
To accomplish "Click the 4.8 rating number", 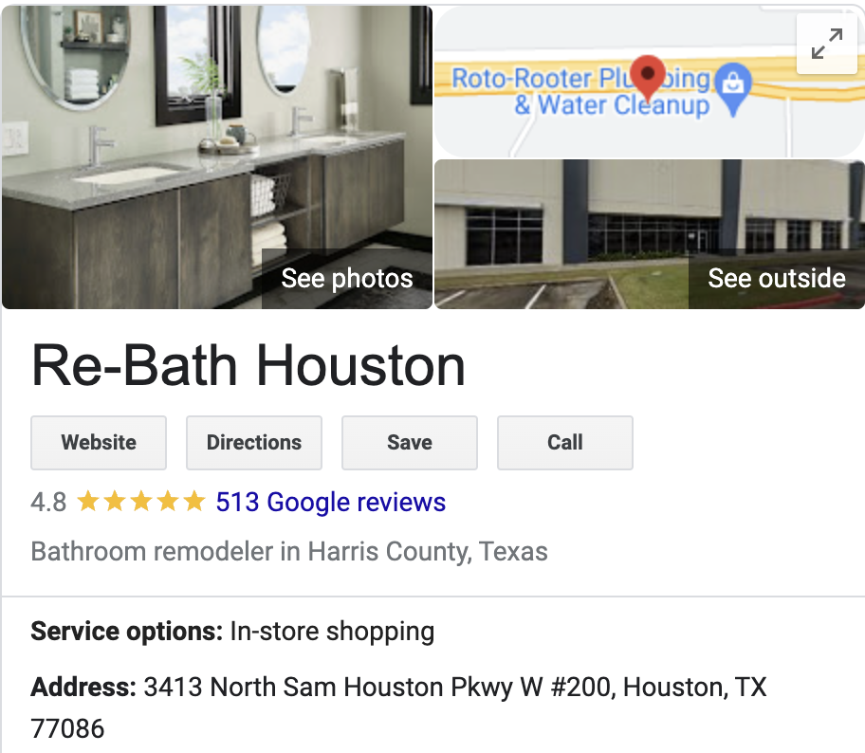I will [x=48, y=503].
